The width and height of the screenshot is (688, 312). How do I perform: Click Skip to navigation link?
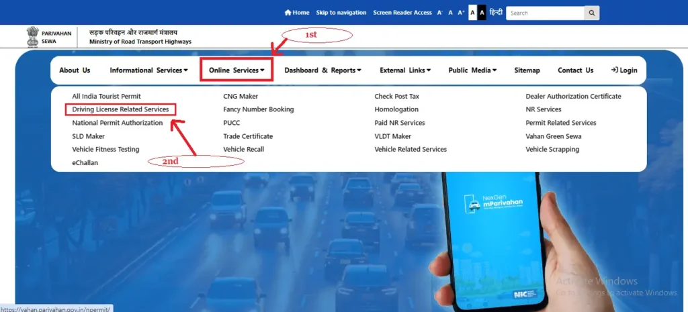[341, 13]
